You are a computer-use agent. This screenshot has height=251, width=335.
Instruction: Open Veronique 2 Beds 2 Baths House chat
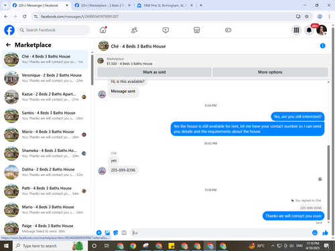coord(45,78)
